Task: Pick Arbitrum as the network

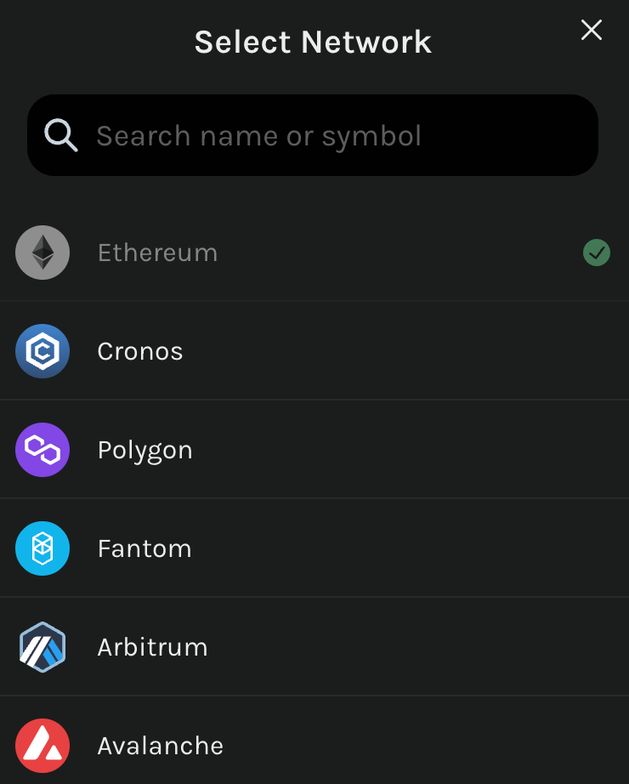Action: pyautogui.click(x=314, y=646)
